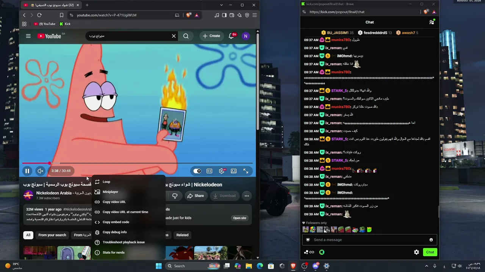Image resolution: width=485 pixels, height=272 pixels.
Task: Open the Windows Start menu
Action: pos(159,266)
